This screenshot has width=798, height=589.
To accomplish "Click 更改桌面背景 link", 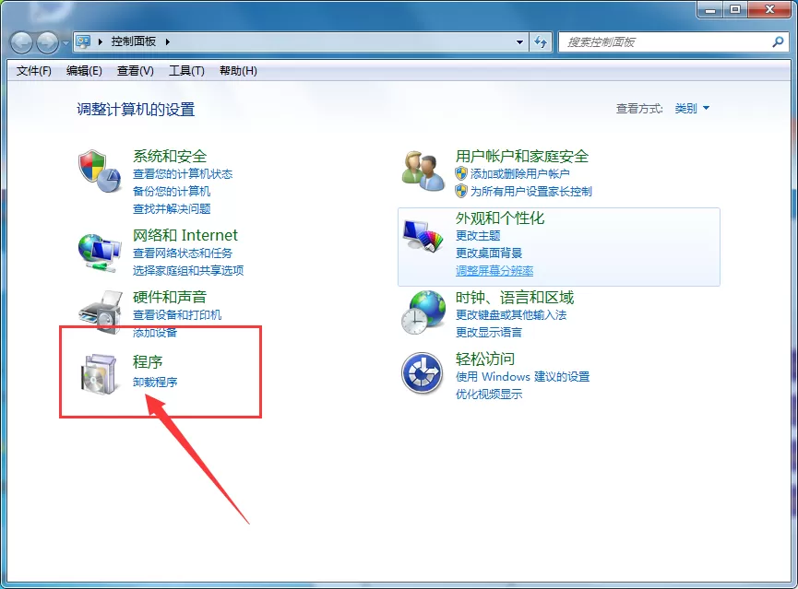I will 489,253.
